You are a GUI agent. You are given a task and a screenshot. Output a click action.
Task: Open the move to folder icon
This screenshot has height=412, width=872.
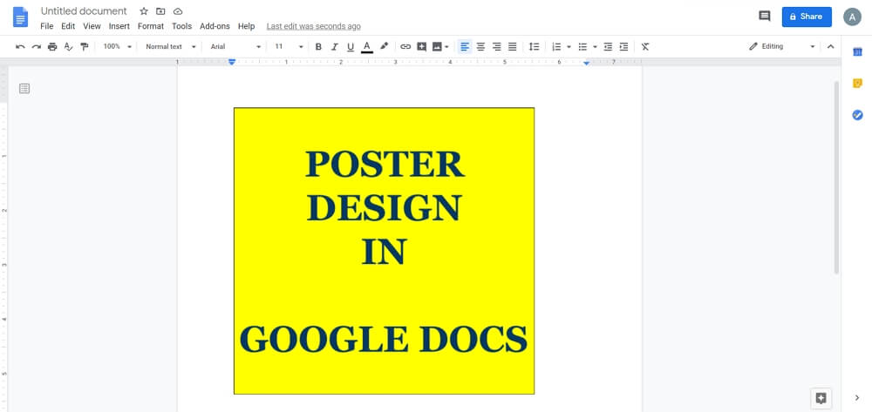tap(160, 11)
